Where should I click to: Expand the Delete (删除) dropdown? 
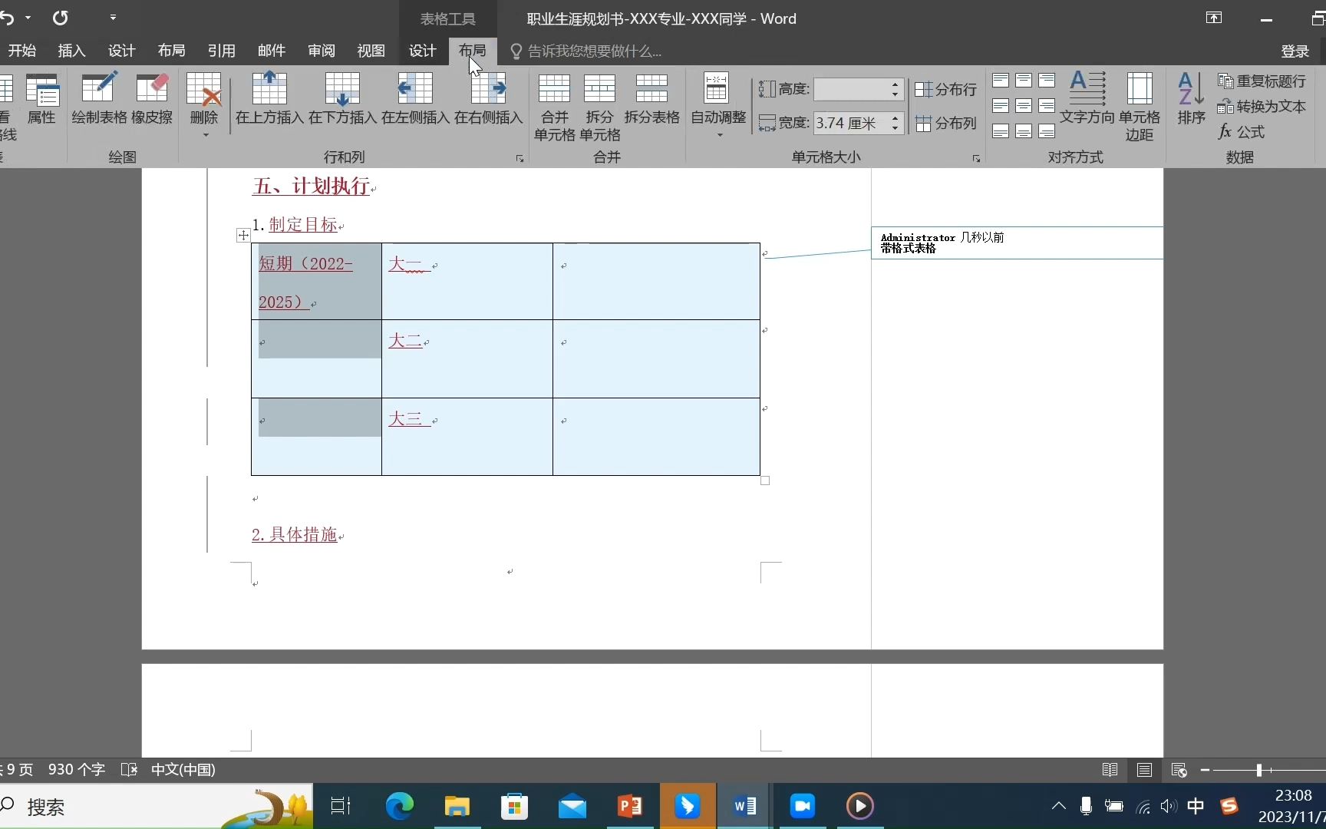pyautogui.click(x=205, y=135)
